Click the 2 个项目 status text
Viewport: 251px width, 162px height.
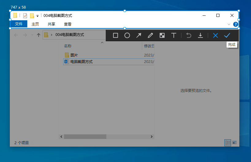pos(22,143)
